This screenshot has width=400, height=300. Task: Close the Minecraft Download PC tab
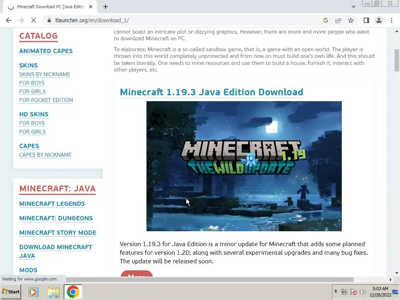point(91,7)
